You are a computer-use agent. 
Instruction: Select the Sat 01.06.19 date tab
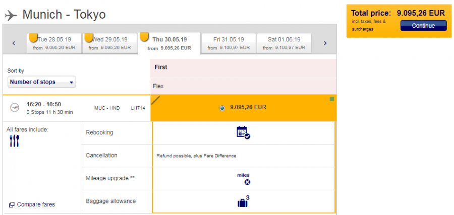tap(283, 43)
